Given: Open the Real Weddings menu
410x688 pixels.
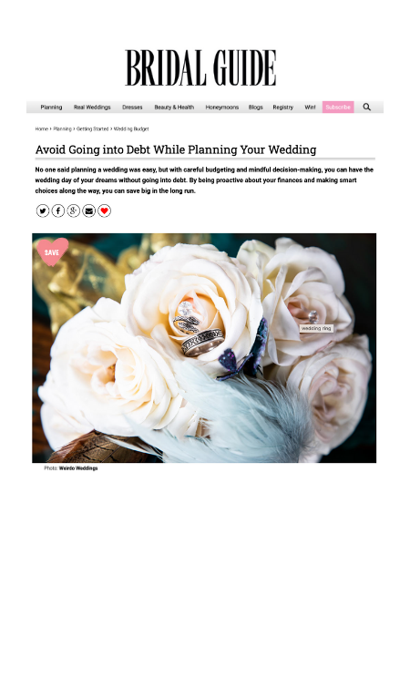Looking at the screenshot, I should [92, 107].
